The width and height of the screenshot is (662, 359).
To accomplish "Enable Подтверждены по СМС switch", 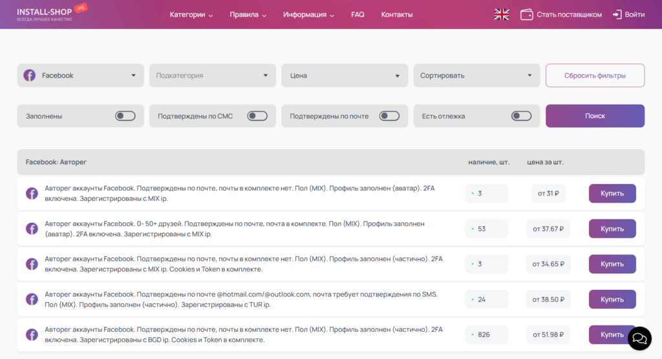I will 257,116.
